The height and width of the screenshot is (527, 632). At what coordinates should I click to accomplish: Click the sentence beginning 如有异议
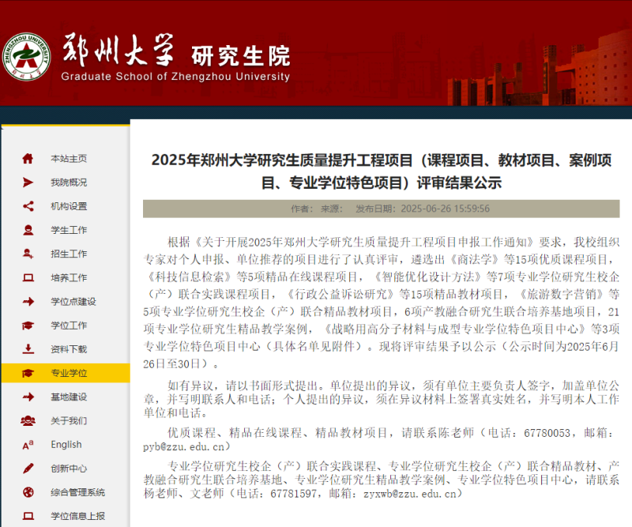[x=382, y=399]
